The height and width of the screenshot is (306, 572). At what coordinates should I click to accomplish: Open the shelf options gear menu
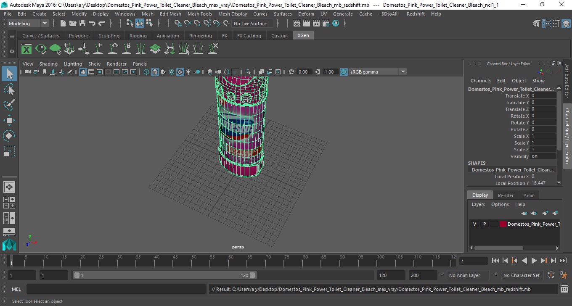[x=12, y=51]
